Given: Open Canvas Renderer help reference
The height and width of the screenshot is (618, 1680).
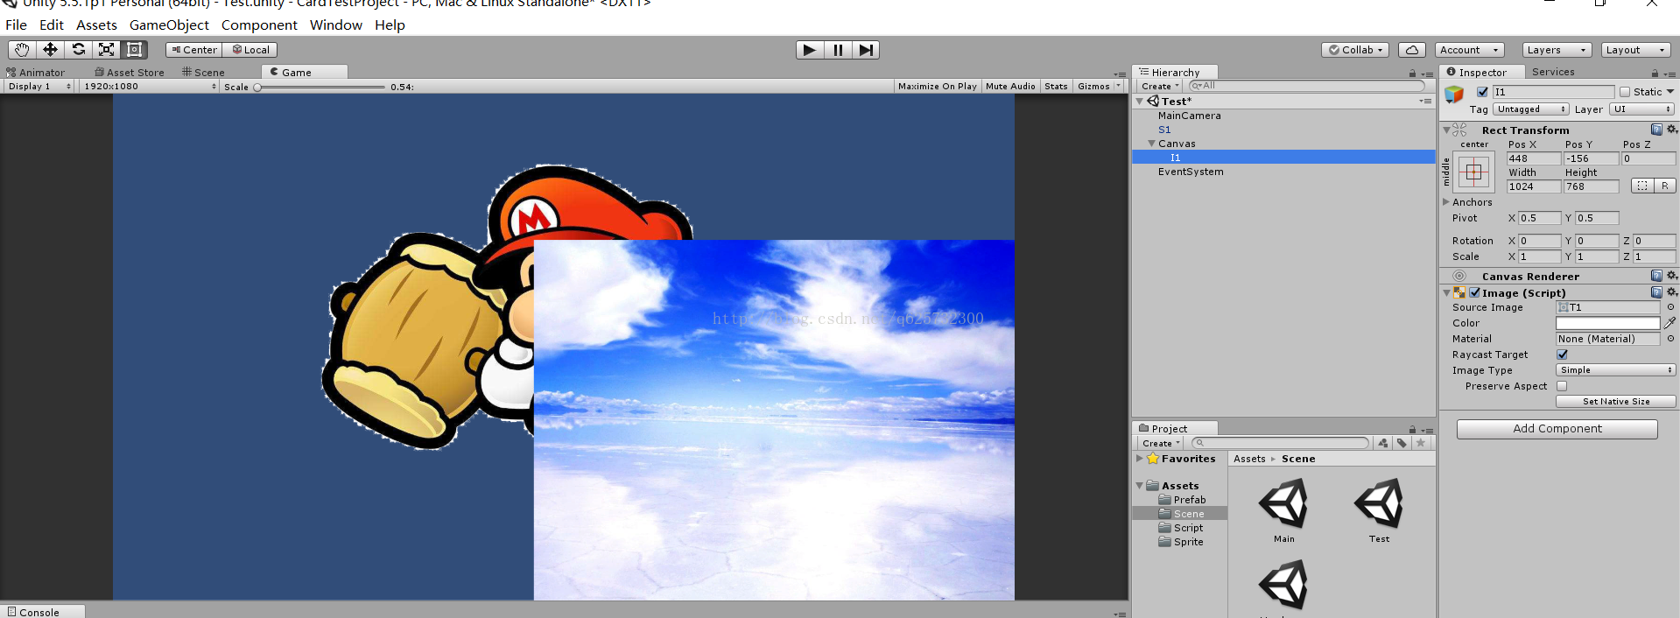Looking at the screenshot, I should (x=1656, y=276).
